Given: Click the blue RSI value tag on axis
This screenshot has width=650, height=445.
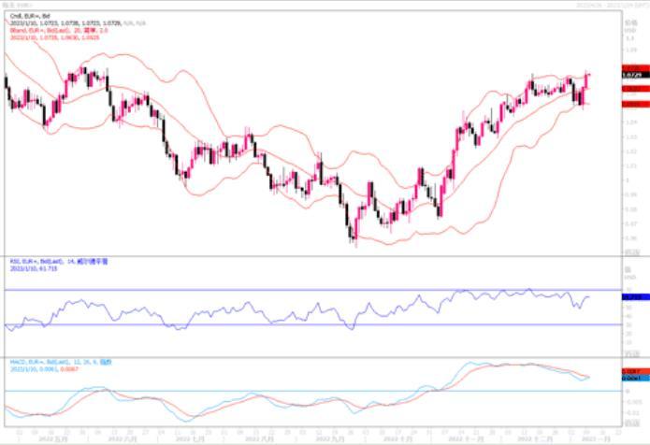Looking at the screenshot, I should click(636, 296).
